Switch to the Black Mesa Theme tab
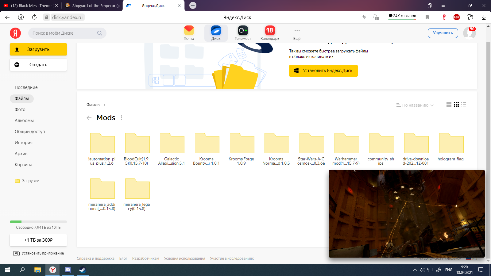This screenshot has width=491, height=276. [x=31, y=6]
